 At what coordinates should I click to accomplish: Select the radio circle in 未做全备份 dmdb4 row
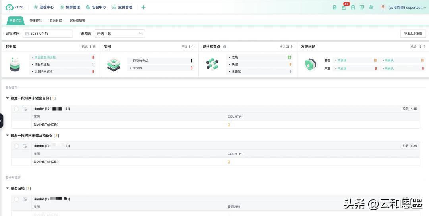click(x=16, y=109)
